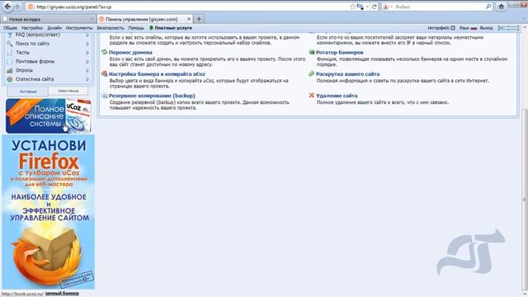Open the Дизайн menu
Viewport: 528px width, 297px height.
pos(54,28)
